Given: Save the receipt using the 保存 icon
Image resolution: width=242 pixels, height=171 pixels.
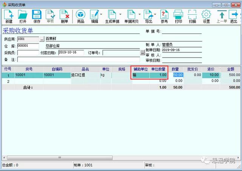Looking at the screenshot, I should point(37,17).
